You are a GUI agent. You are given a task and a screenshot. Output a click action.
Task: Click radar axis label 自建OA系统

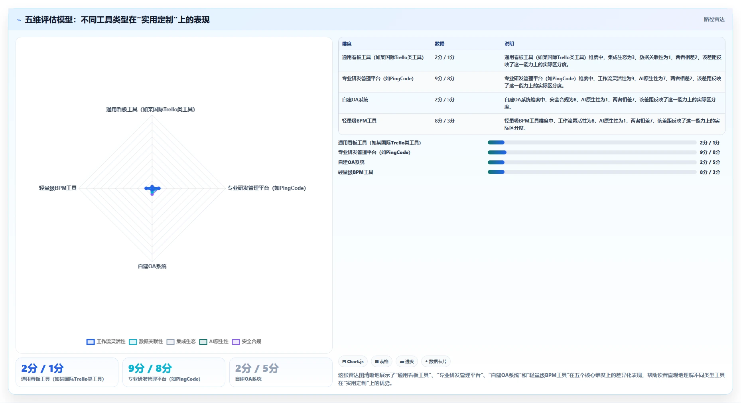pyautogui.click(x=152, y=266)
